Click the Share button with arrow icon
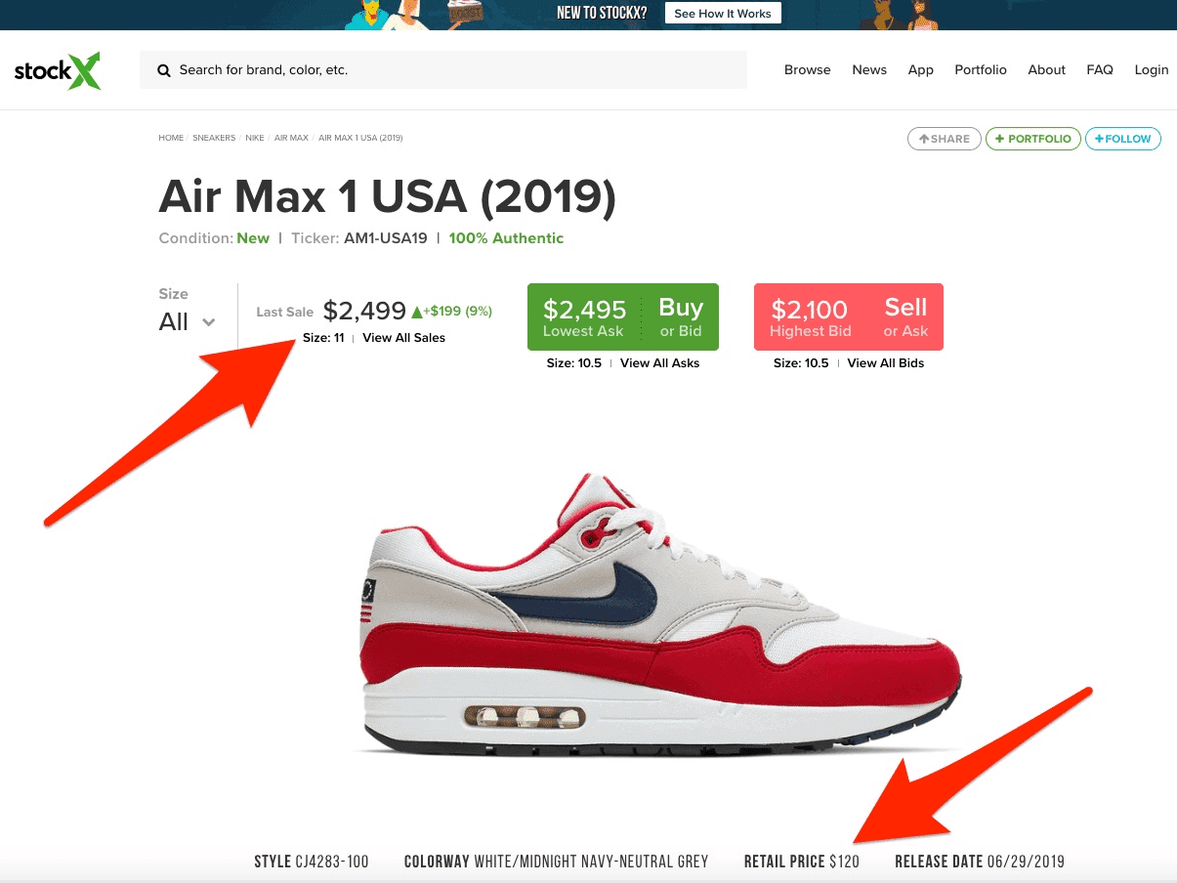 coord(945,139)
